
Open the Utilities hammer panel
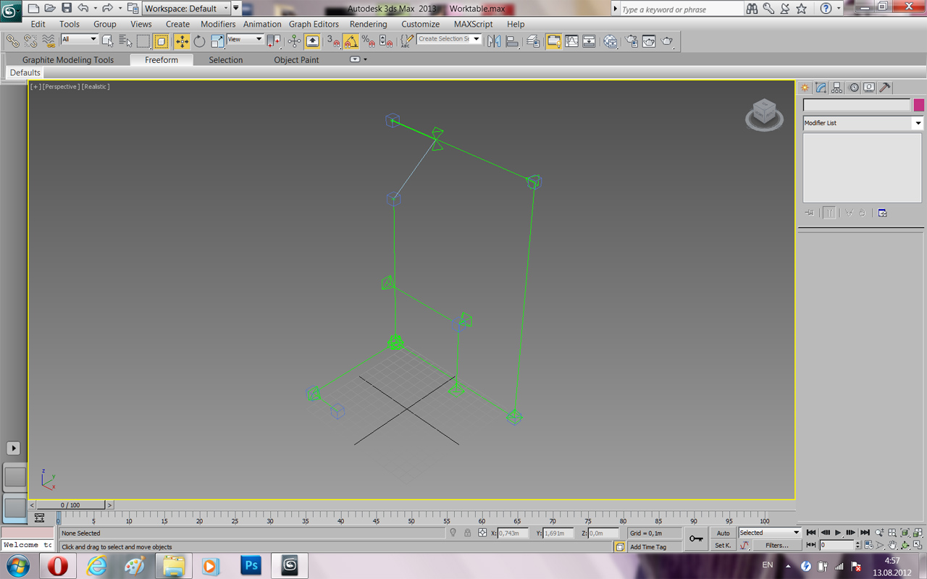point(885,88)
